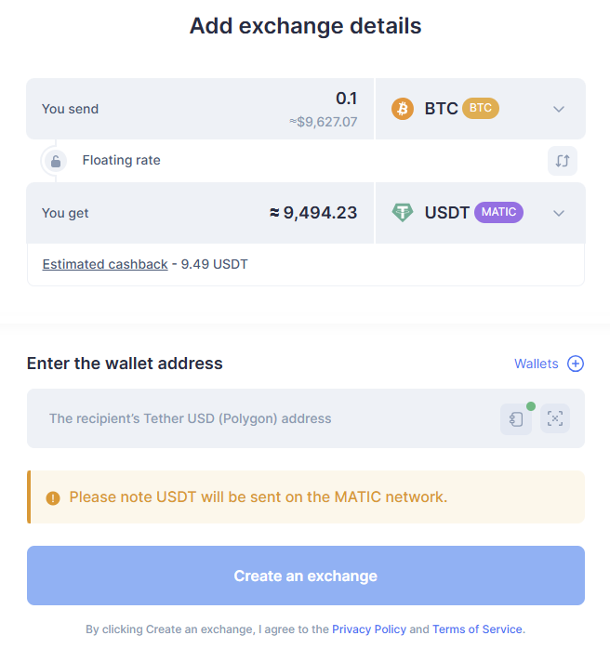Open the Wallets link
Viewport: 610px width, 662px height.
pyautogui.click(x=537, y=364)
